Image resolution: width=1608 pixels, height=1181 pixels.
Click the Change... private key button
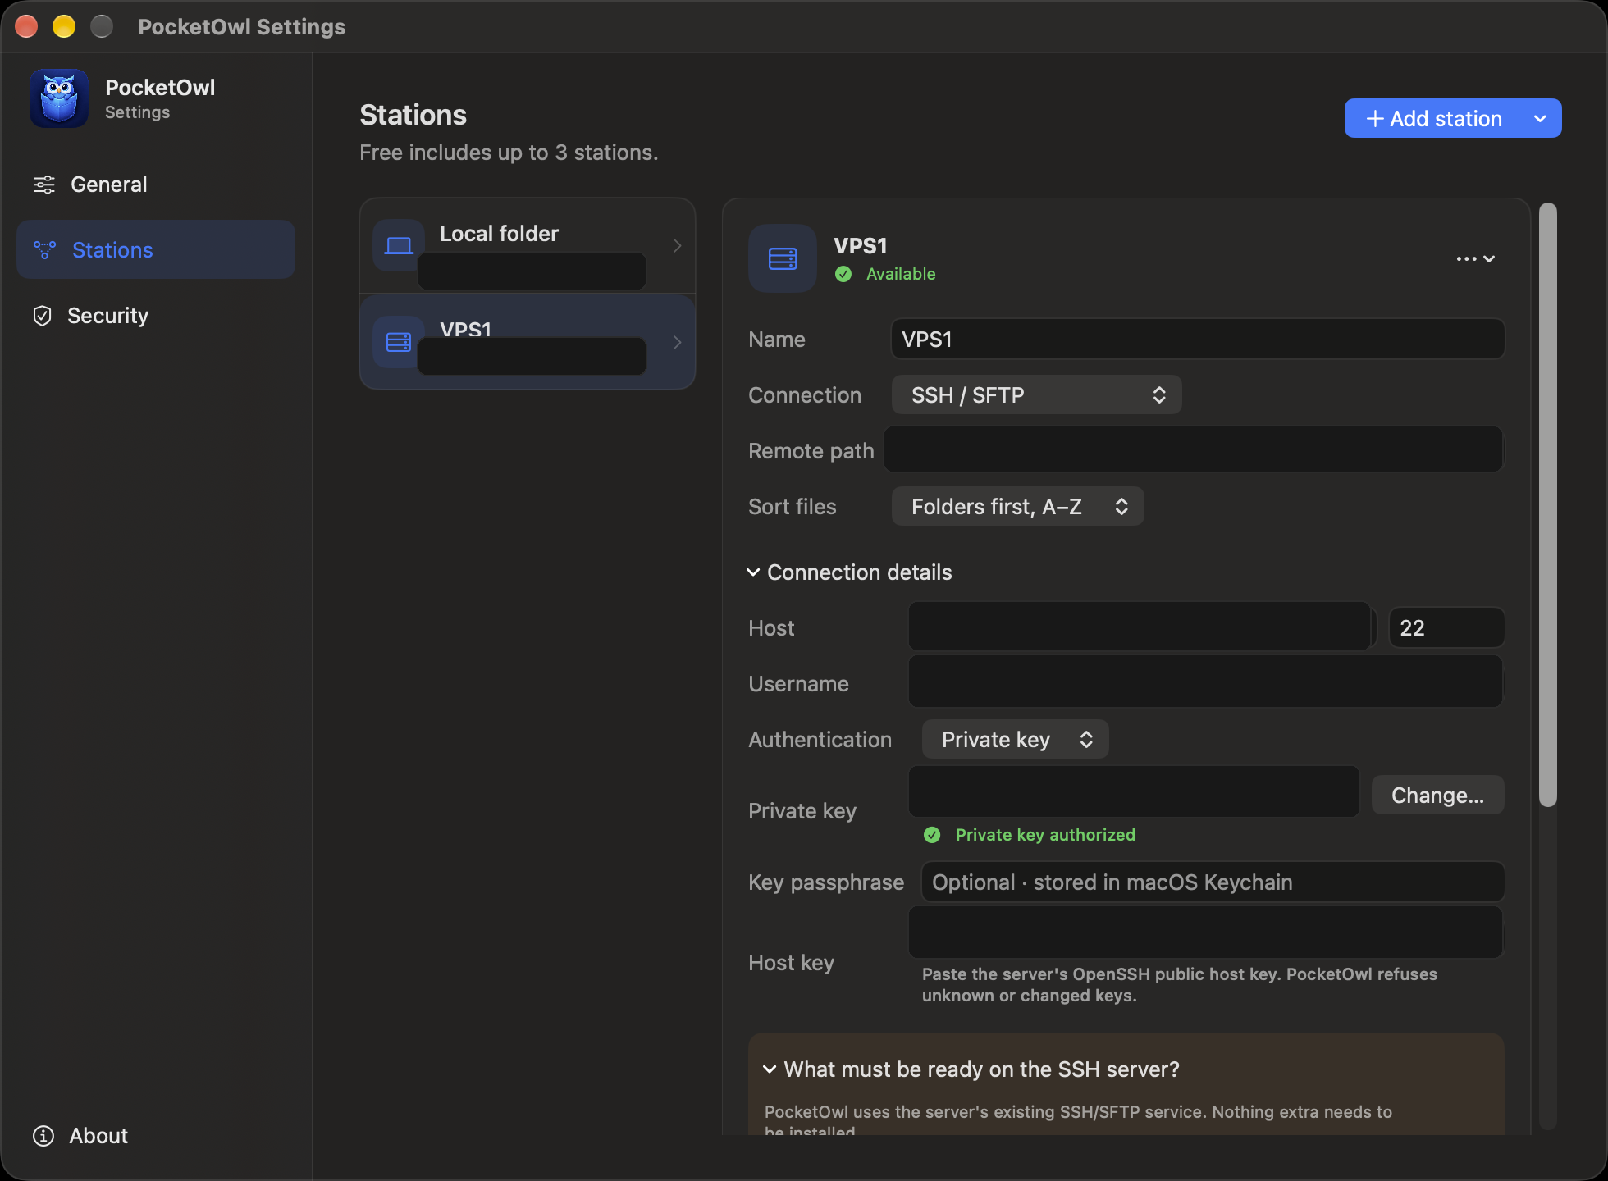click(x=1437, y=796)
